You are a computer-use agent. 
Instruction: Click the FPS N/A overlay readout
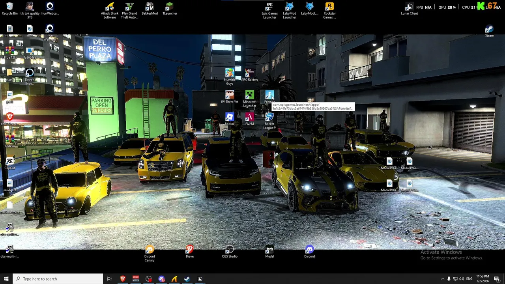(424, 7)
